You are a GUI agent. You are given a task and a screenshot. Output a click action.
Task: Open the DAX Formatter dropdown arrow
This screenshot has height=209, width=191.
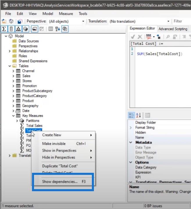154,37
